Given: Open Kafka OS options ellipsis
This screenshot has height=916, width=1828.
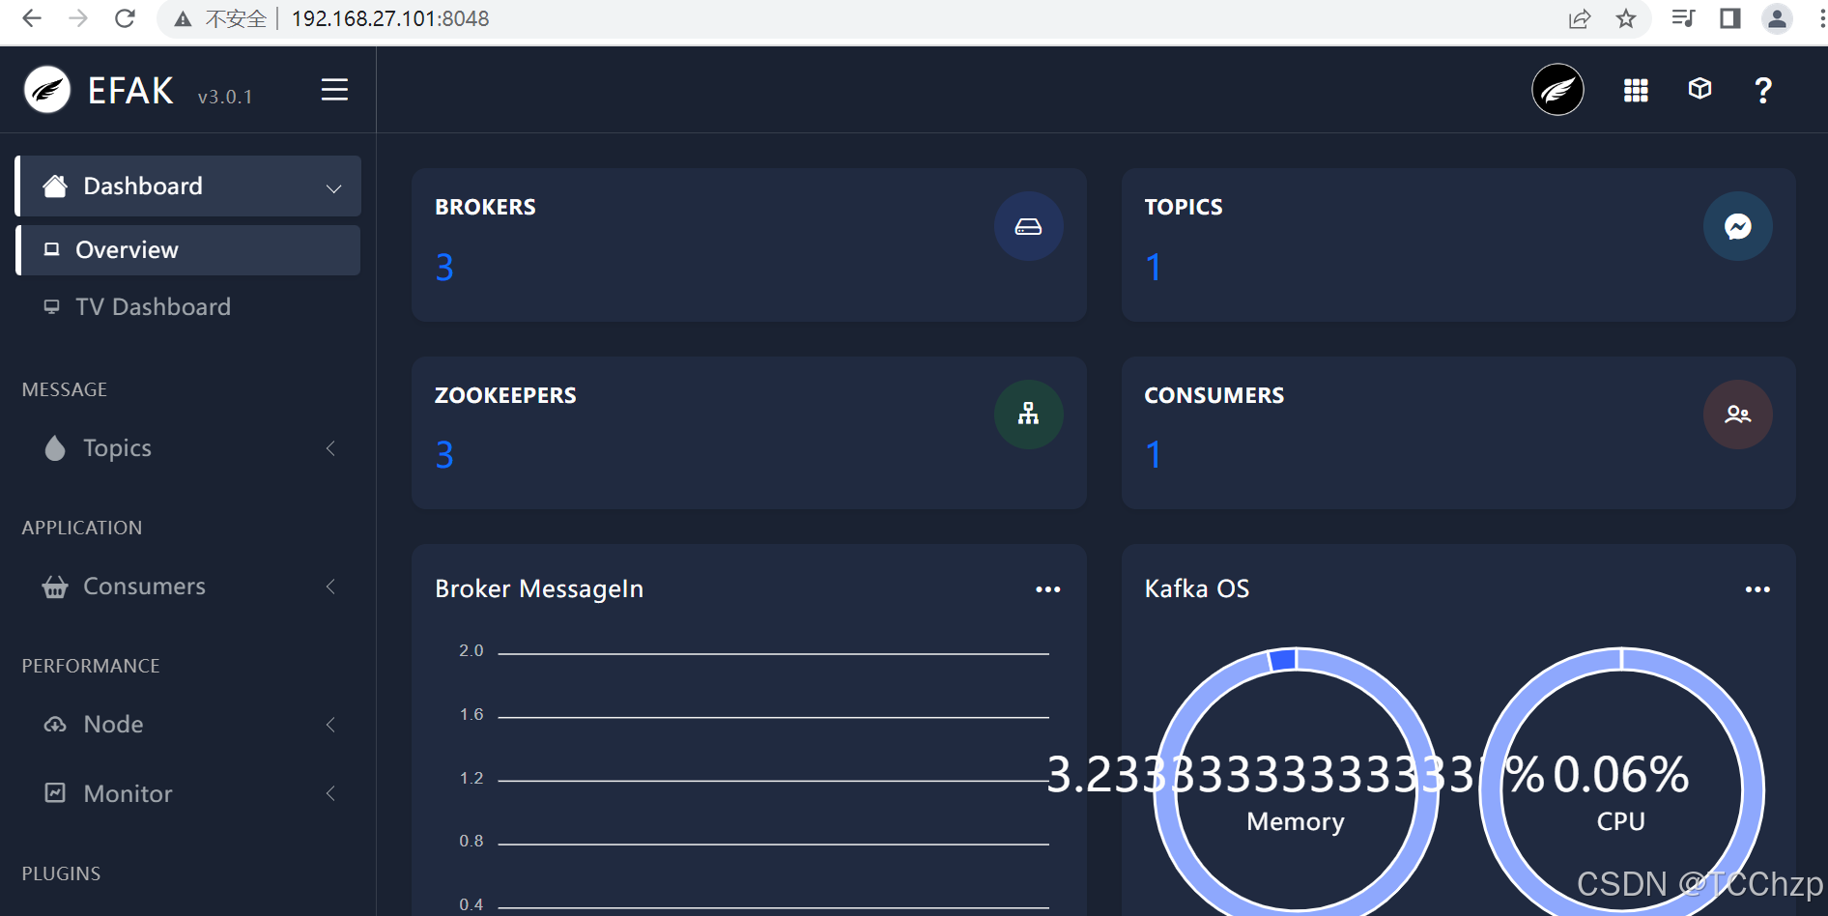Looking at the screenshot, I should [x=1757, y=589].
